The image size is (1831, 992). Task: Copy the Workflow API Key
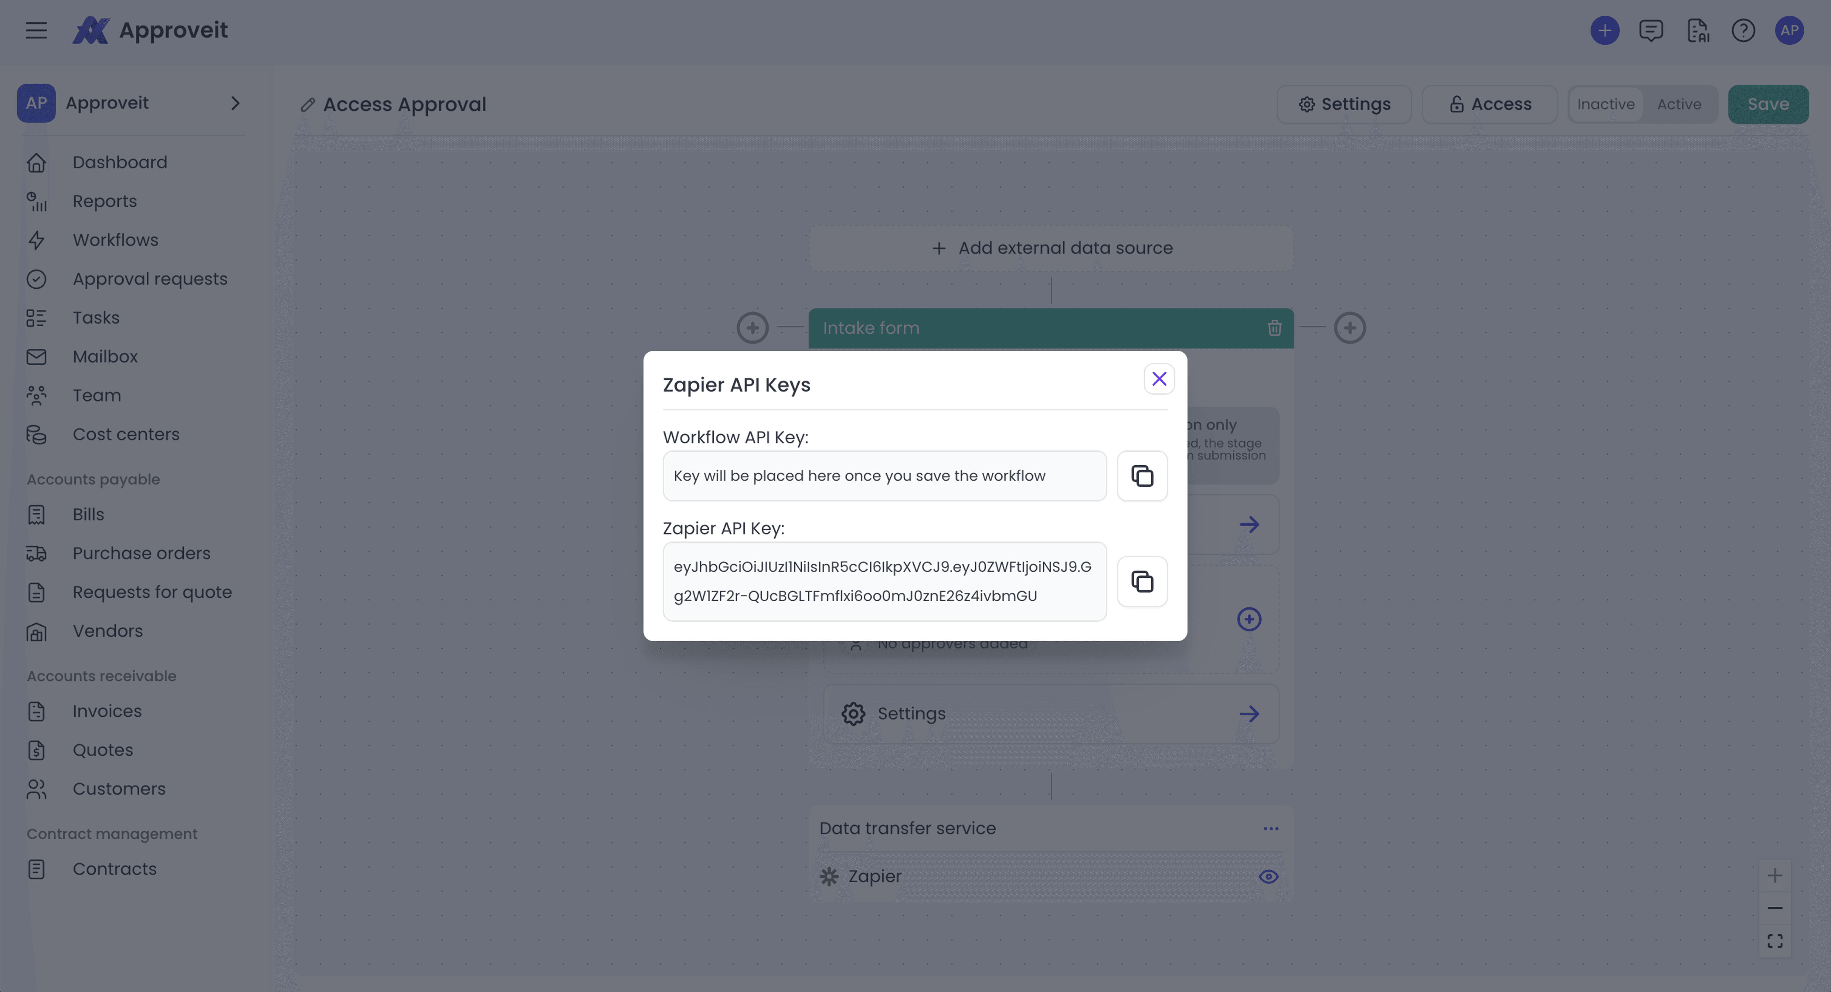point(1142,475)
